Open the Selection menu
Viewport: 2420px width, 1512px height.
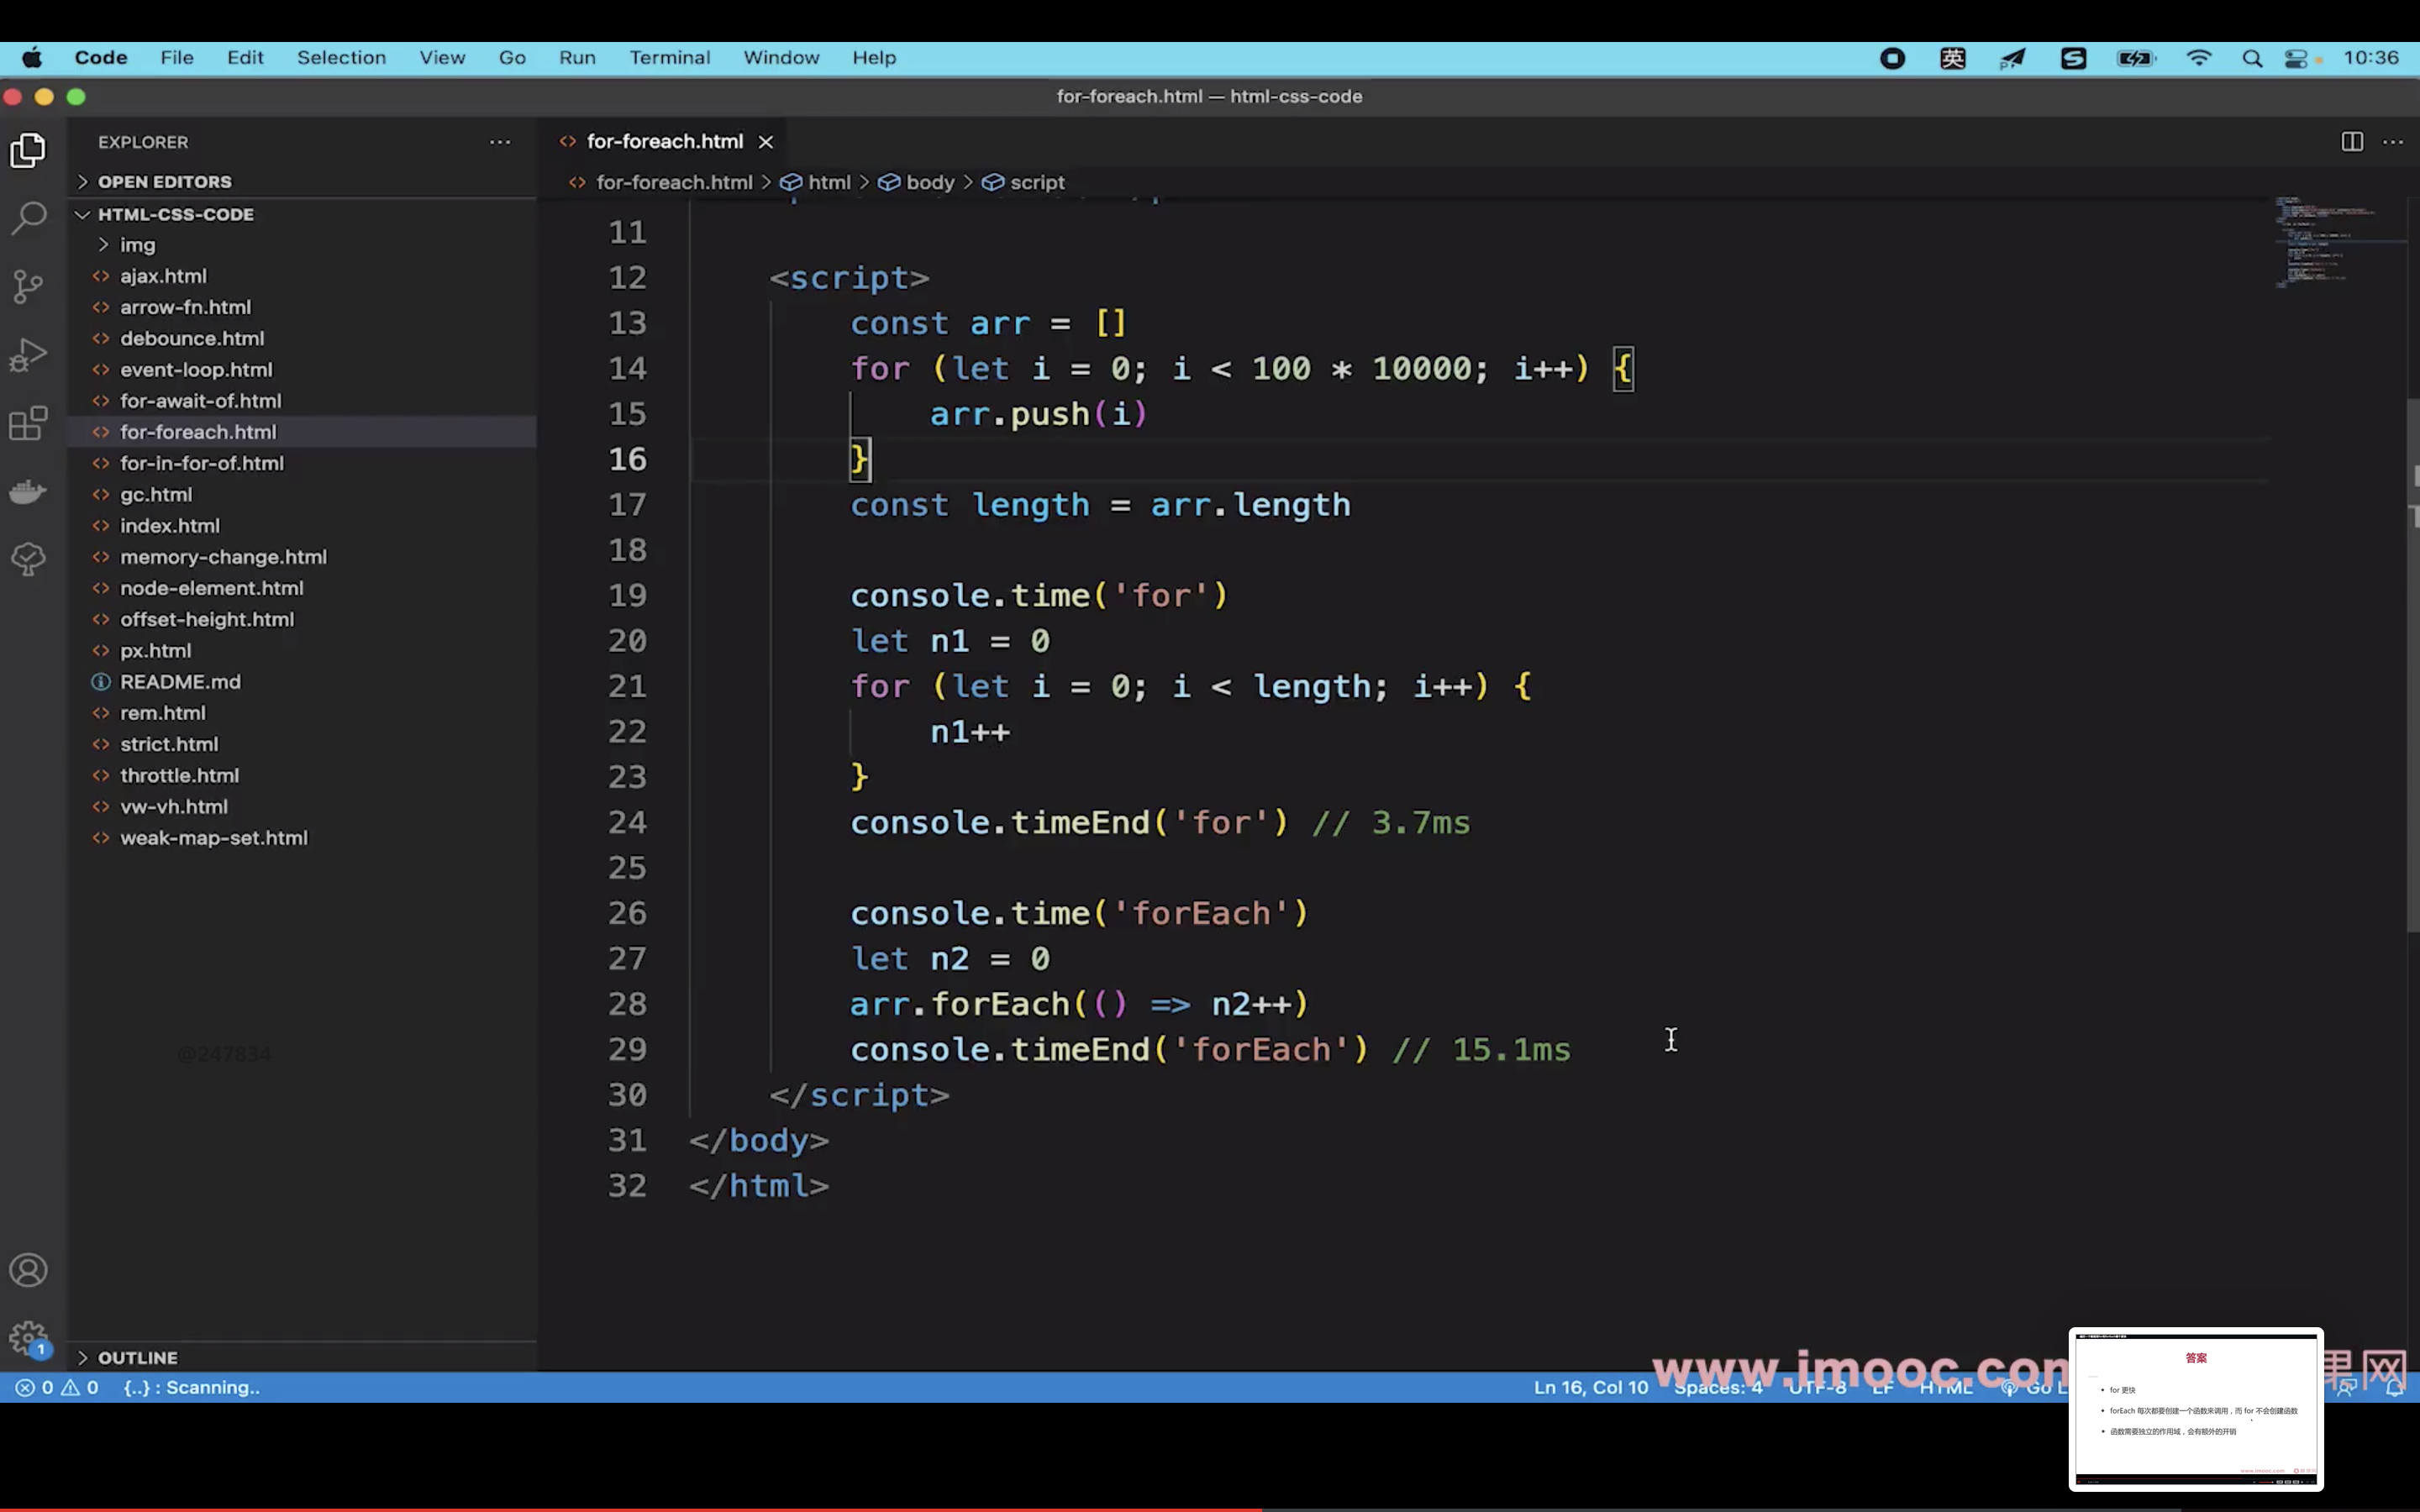pyautogui.click(x=341, y=58)
